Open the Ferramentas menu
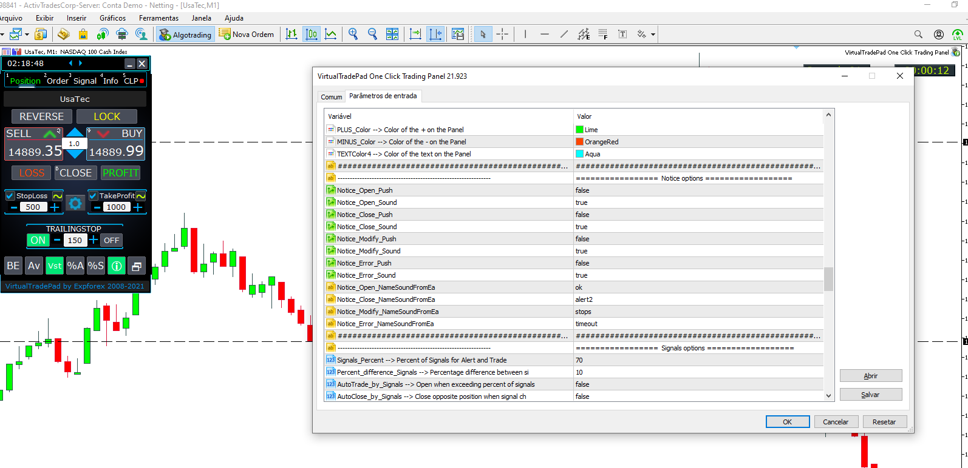 coord(159,18)
